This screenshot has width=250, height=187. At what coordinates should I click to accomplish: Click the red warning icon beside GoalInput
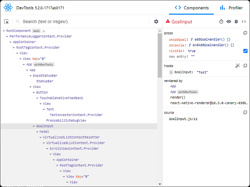[x=168, y=21]
